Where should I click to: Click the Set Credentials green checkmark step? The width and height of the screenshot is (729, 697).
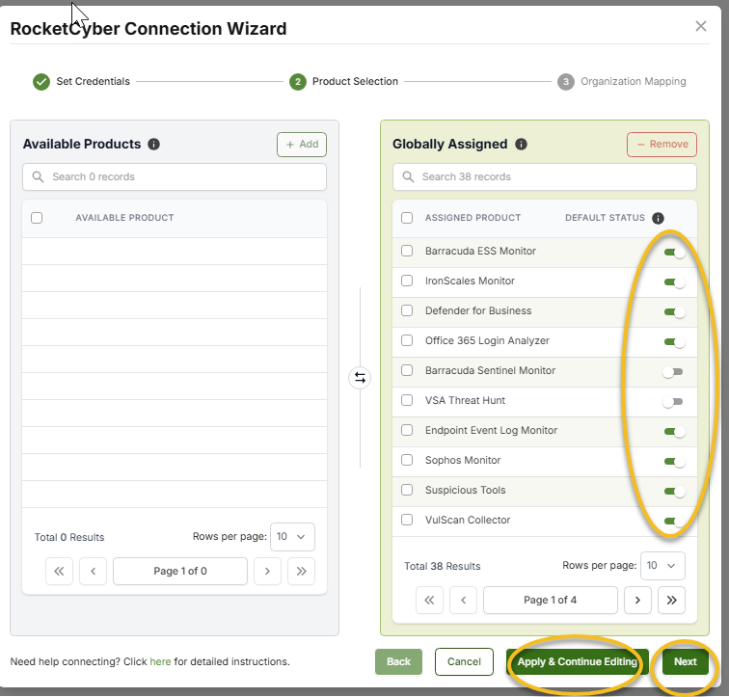pos(41,82)
